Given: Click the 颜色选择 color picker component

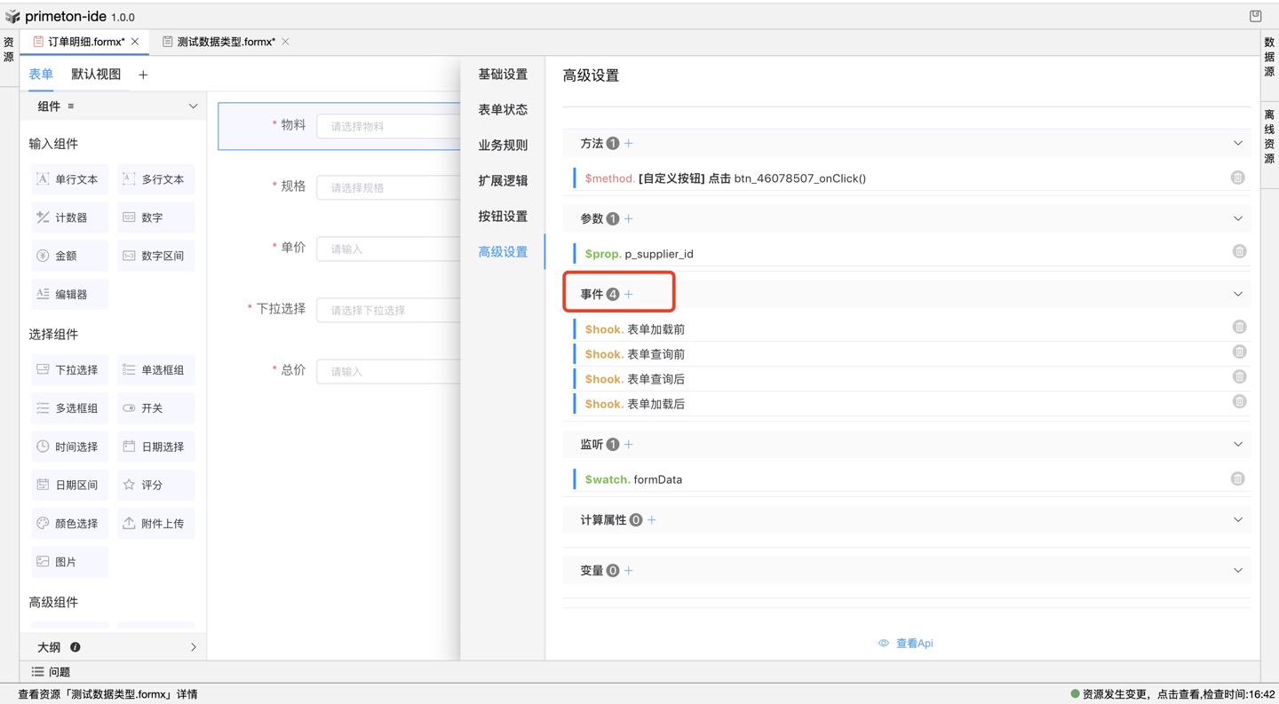Looking at the screenshot, I should click(69, 524).
